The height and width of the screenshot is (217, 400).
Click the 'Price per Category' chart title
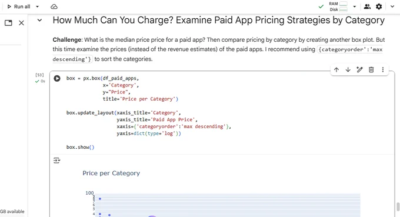point(111,173)
